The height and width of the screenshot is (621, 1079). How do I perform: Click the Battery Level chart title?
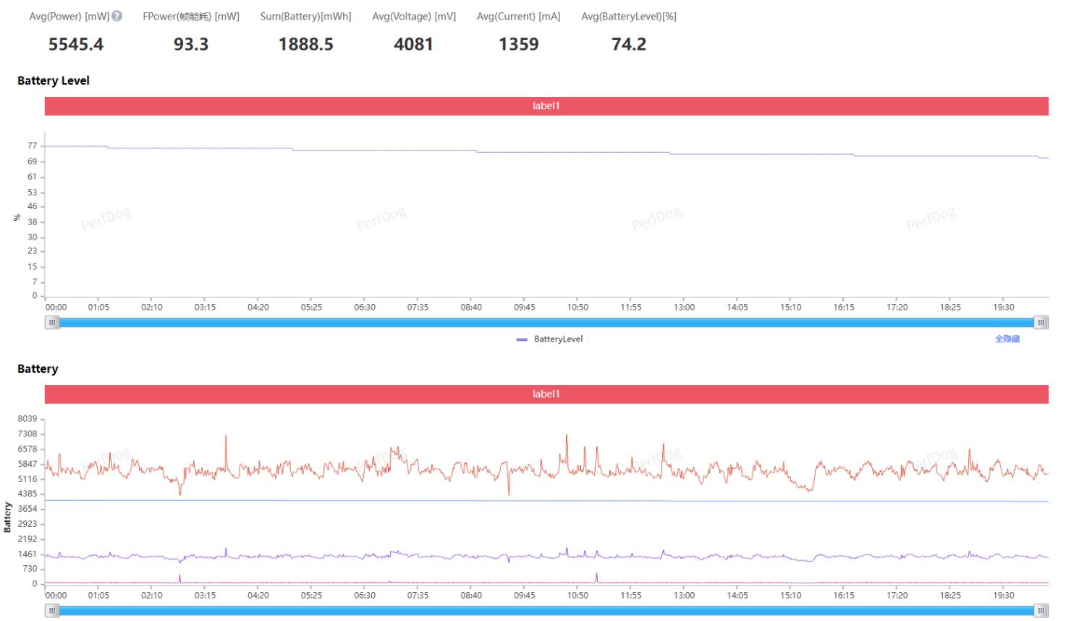(x=54, y=81)
